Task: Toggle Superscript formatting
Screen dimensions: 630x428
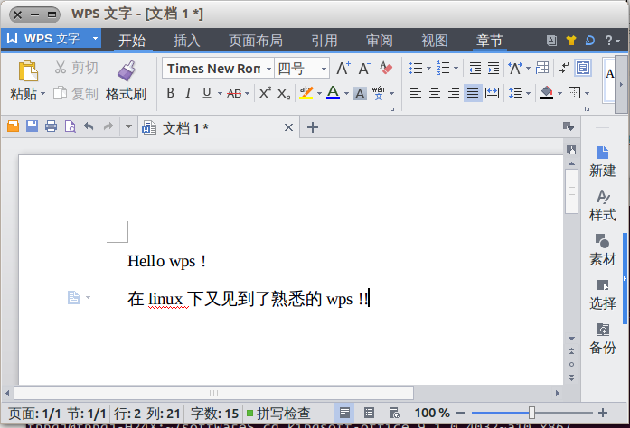Action: click(x=265, y=93)
